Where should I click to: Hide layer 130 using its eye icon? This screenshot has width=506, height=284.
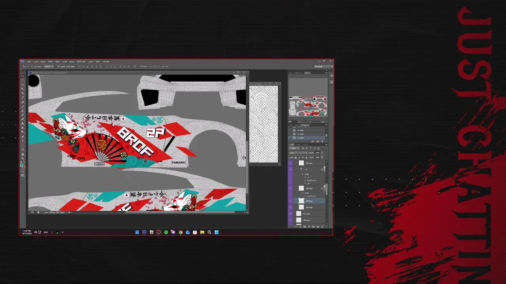tap(291, 220)
